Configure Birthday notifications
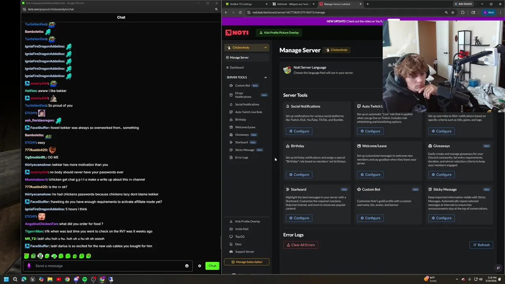This screenshot has width=505, height=284. (x=299, y=174)
